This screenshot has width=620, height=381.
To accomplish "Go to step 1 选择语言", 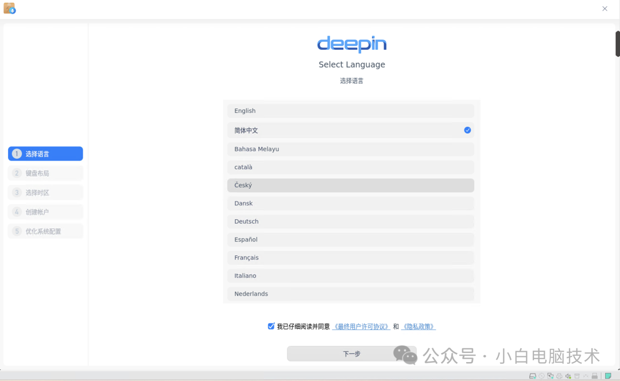I will (45, 154).
